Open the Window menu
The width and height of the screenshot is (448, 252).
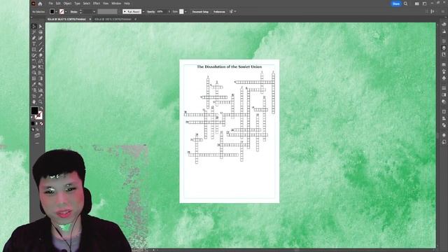point(116,3)
